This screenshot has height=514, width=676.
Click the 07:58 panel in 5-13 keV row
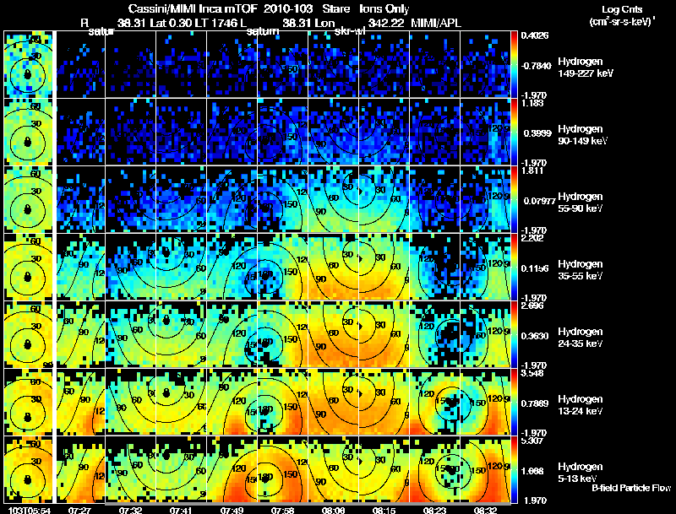coord(282,469)
